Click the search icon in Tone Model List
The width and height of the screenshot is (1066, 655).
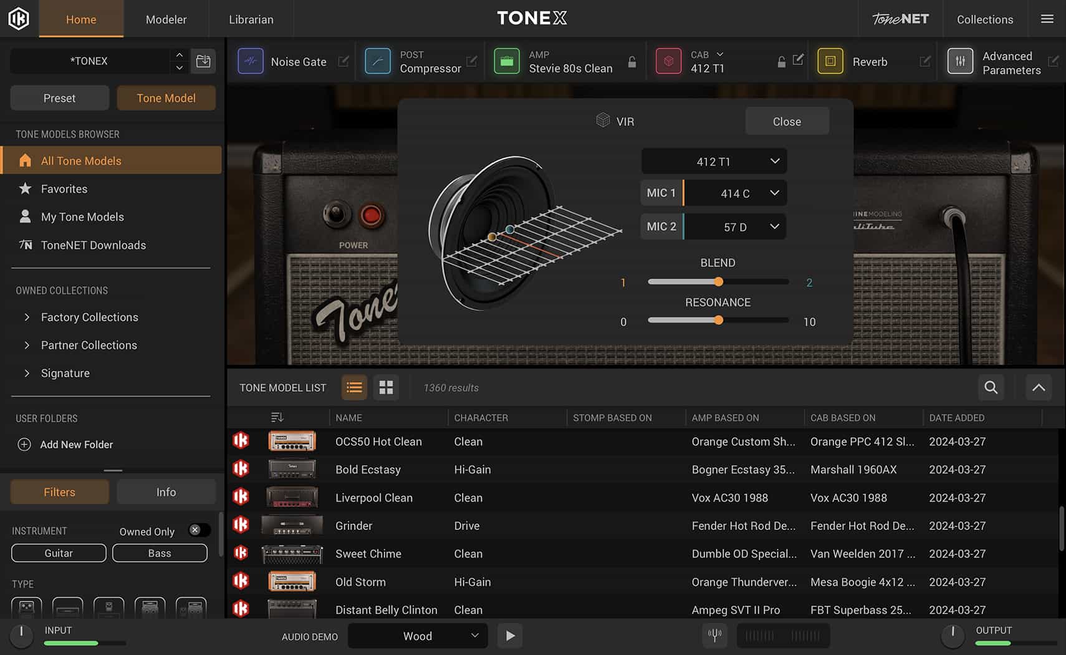point(991,387)
